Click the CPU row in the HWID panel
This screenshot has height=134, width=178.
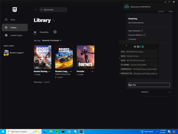click(x=139, y=52)
